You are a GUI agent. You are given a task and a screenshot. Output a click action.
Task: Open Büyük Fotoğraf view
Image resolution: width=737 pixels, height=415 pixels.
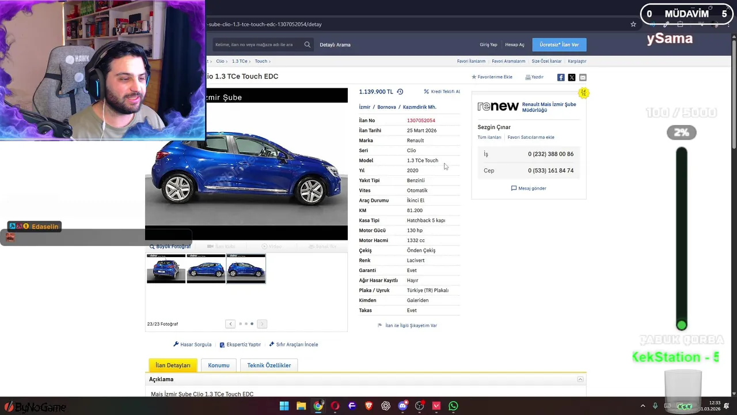coord(170,246)
